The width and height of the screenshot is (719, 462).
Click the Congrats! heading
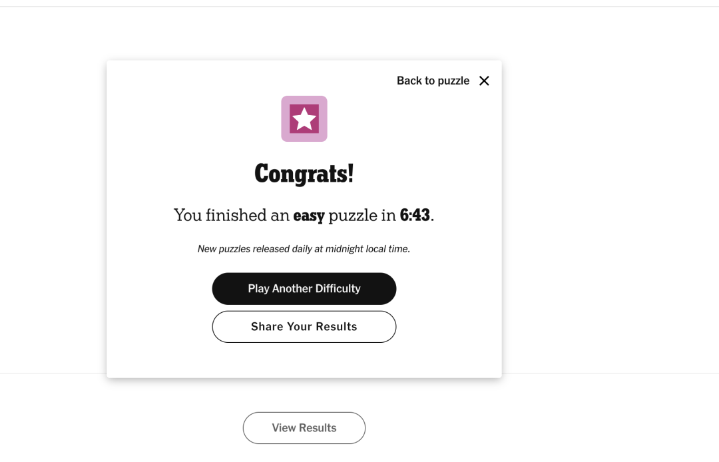(304, 174)
